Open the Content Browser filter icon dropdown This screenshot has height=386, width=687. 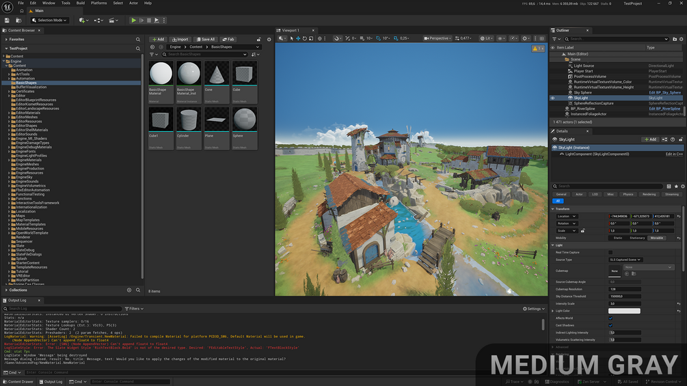click(153, 54)
